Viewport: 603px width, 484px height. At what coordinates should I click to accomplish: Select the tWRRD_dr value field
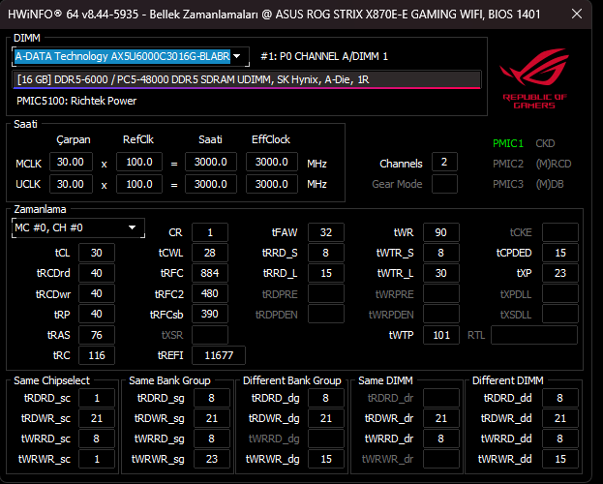441,439
